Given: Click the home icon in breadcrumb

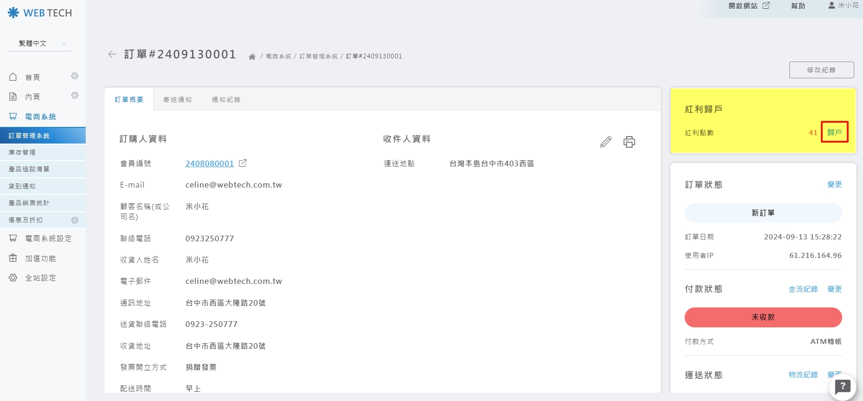Looking at the screenshot, I should 252,56.
